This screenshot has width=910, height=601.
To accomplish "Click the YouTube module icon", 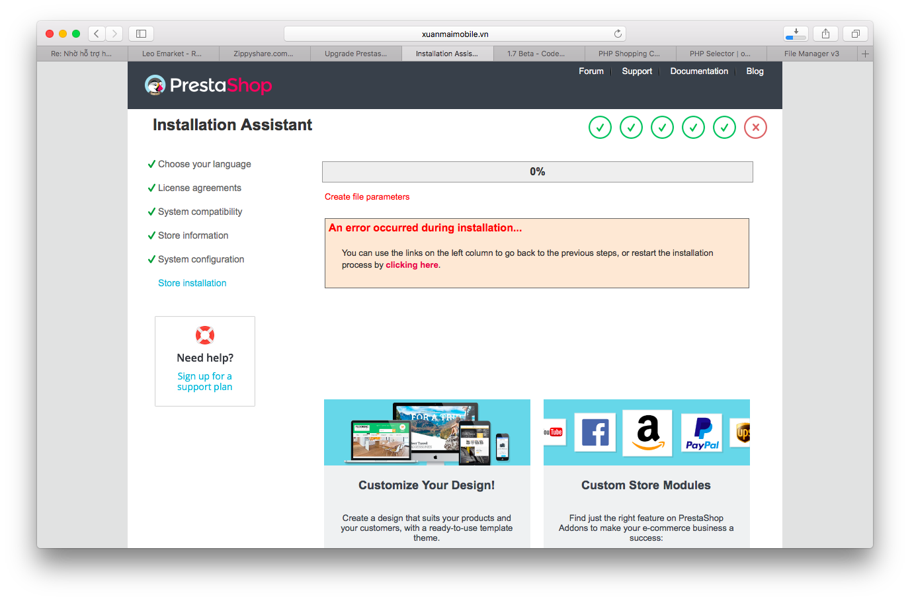I will pyautogui.click(x=554, y=432).
